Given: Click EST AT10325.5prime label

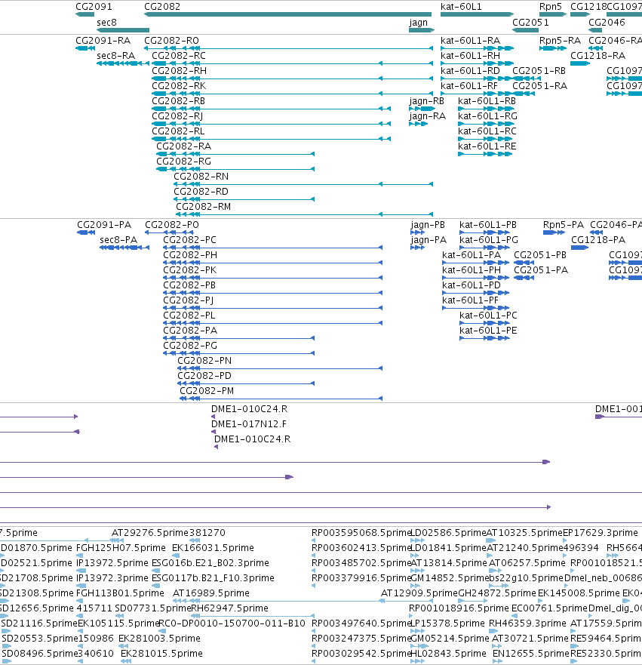Looking at the screenshot, I should pos(524,533).
